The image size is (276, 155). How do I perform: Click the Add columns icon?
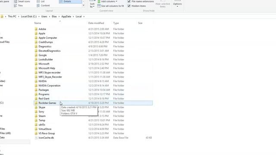pyautogui.click(x=99, y=1)
